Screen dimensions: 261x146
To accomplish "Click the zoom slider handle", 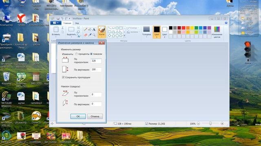I will [x=210, y=123].
